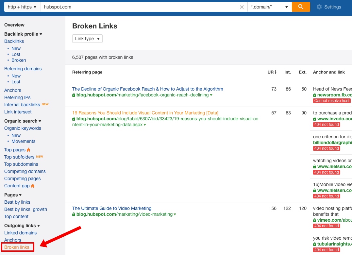The height and width of the screenshot is (255, 352).
Task: Show New backlinks
Action: click(x=16, y=48)
